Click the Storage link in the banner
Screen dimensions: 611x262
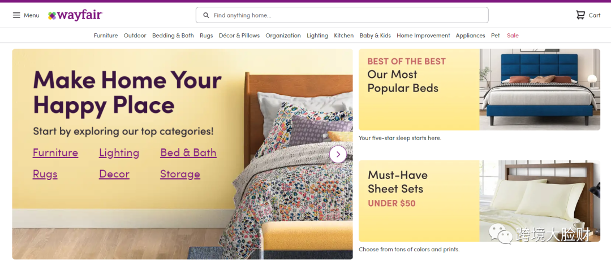click(180, 174)
